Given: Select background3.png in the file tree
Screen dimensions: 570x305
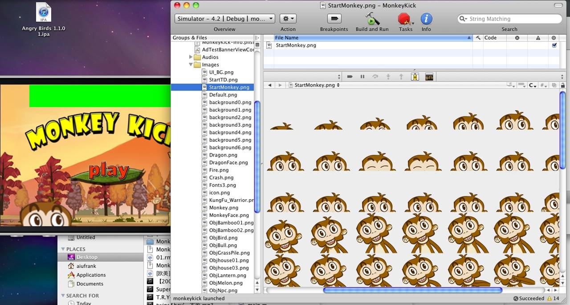Looking at the screenshot, I should pos(230,125).
